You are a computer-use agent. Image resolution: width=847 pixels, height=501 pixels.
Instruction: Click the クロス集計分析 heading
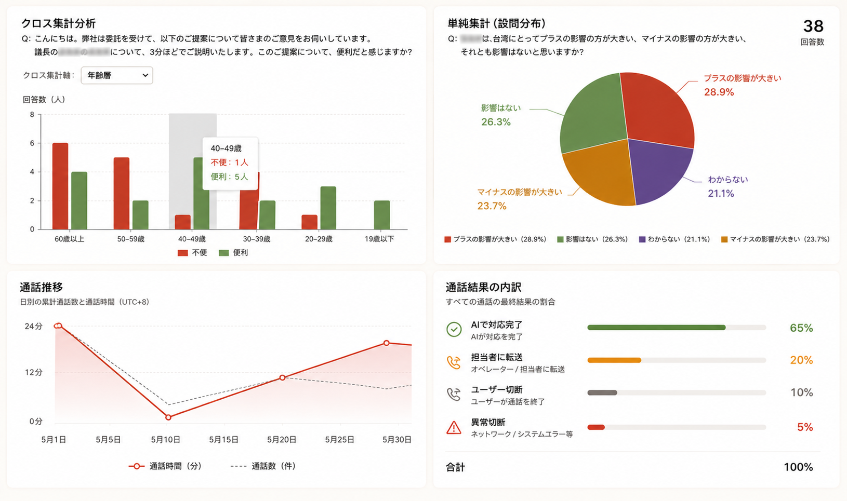pos(58,23)
